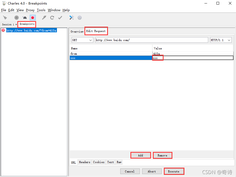Toggle the red Breakpoints hexagon icon
Screen dimensions: 236x177
pyautogui.click(x=33, y=18)
